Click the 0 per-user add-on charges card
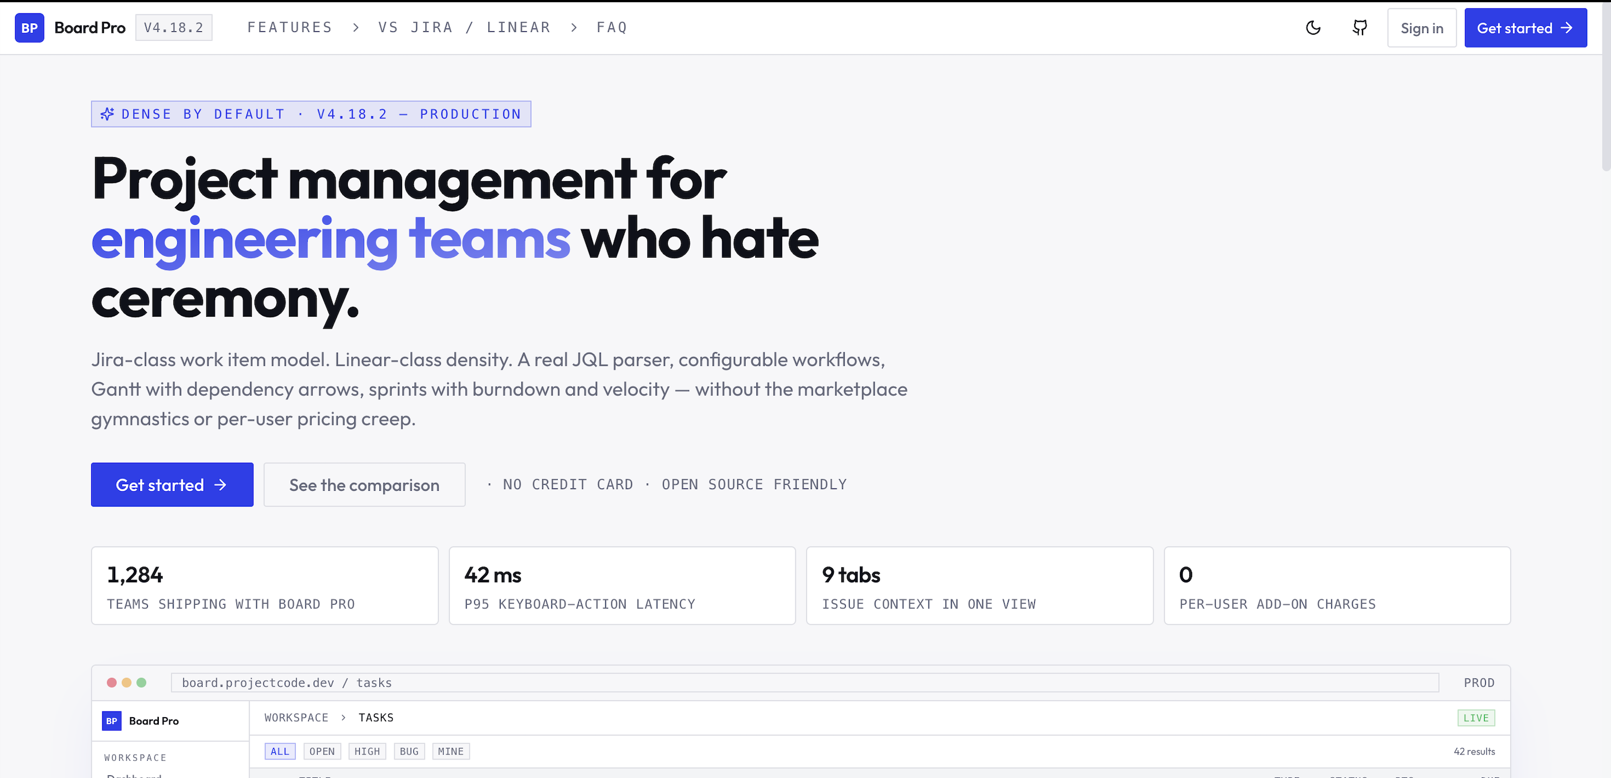Screen dimensions: 1611x778 point(1337,586)
